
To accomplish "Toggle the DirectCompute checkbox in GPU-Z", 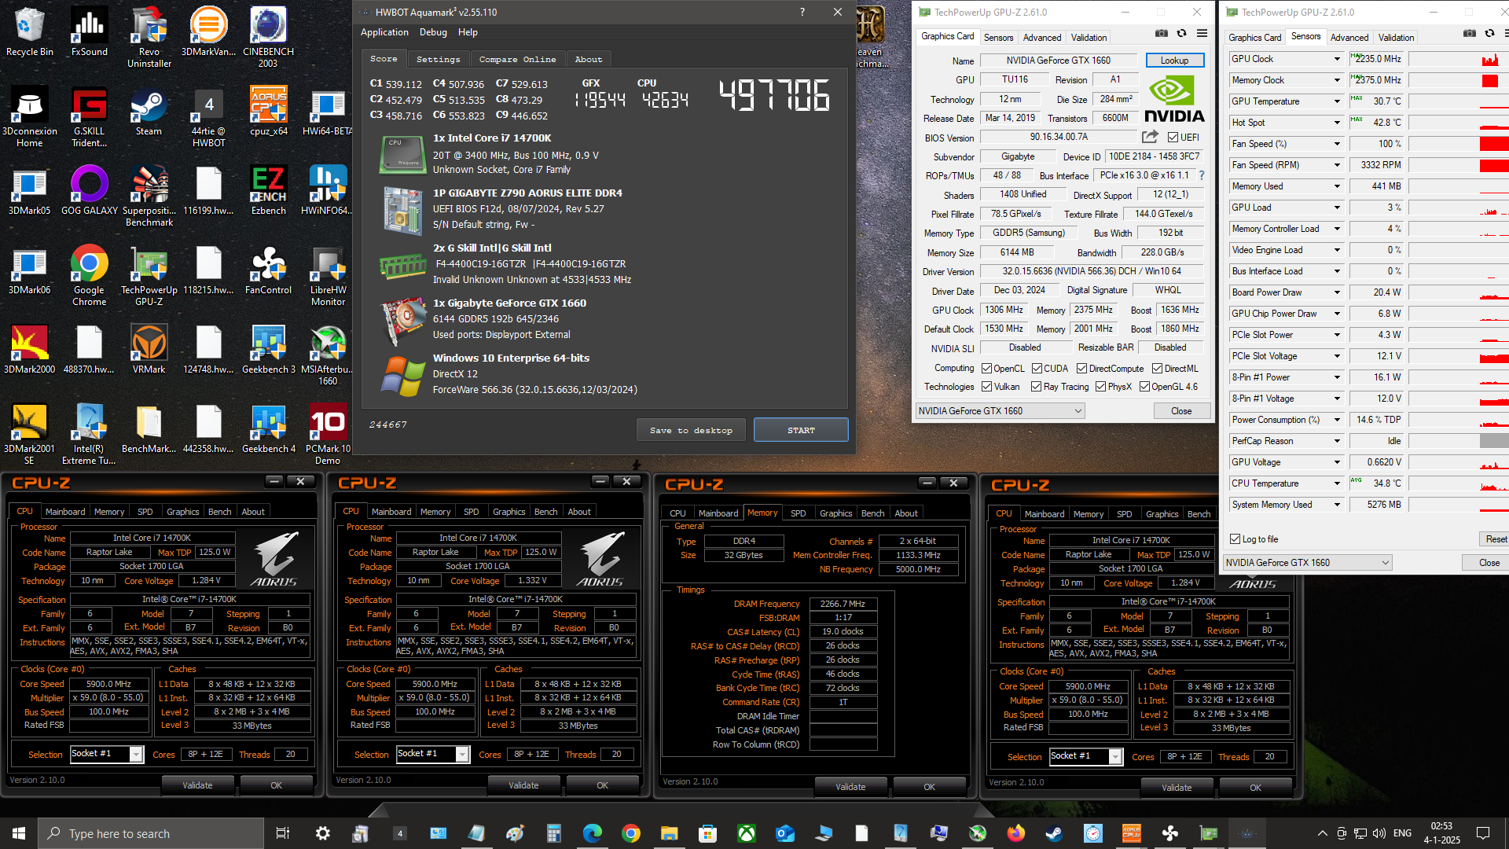I will (x=1081, y=369).
